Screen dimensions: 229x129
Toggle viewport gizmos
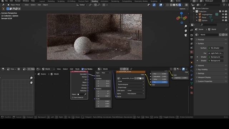click(x=154, y=5)
